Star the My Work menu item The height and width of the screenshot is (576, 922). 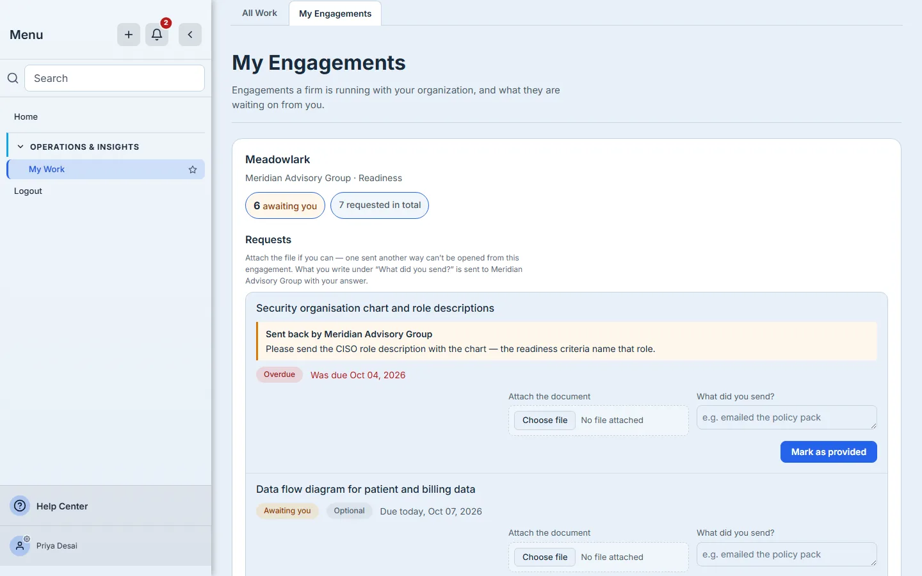tap(193, 170)
